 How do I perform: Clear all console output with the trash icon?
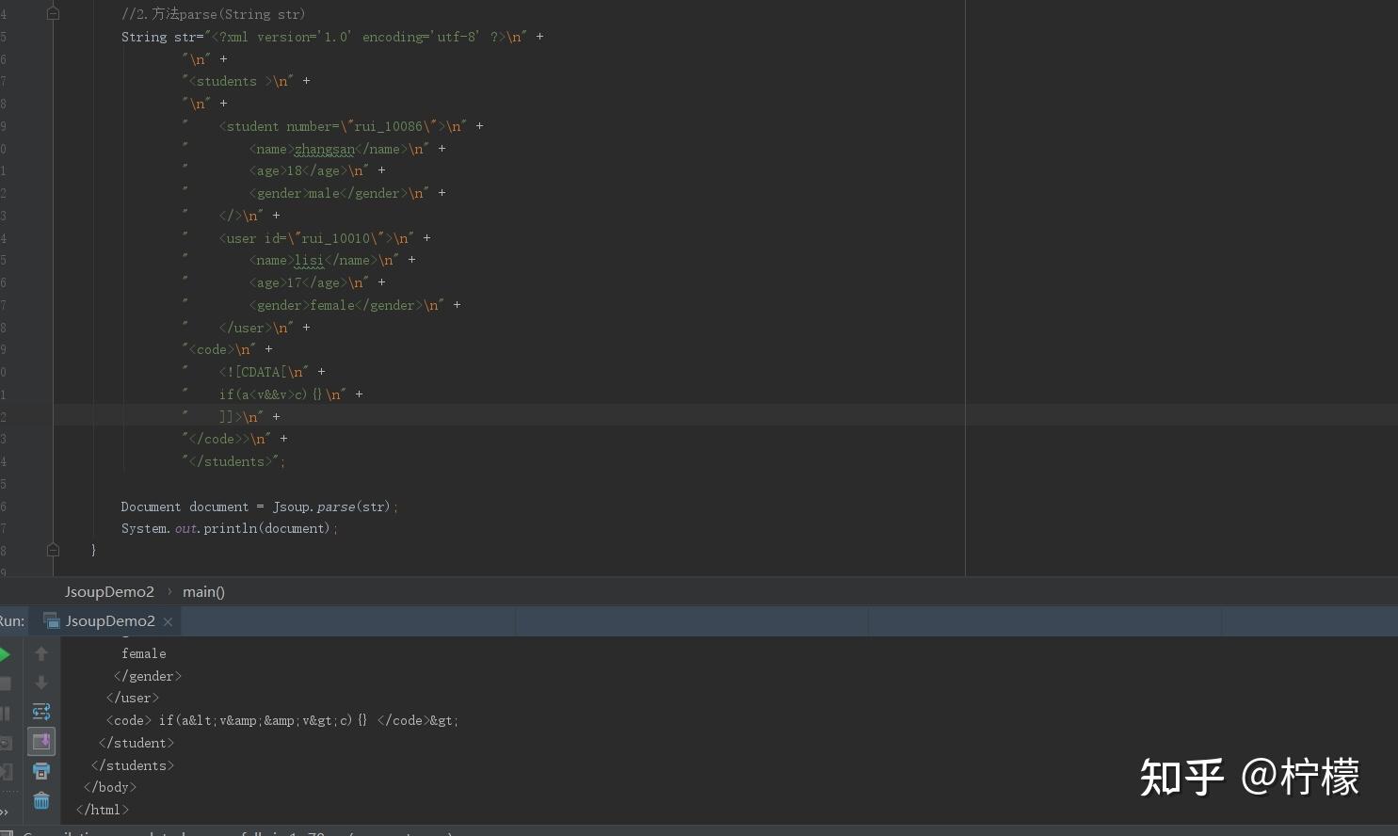[41, 800]
